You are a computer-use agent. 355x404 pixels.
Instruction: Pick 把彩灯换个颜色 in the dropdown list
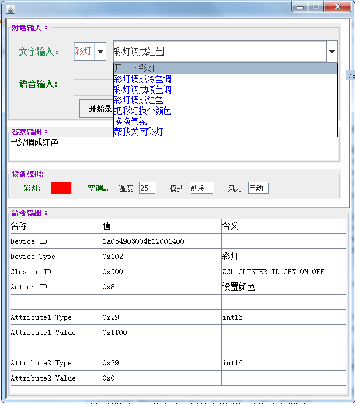click(x=225, y=111)
